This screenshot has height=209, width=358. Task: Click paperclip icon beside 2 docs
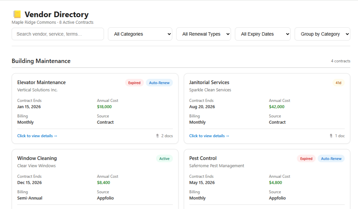pyautogui.click(x=157, y=136)
